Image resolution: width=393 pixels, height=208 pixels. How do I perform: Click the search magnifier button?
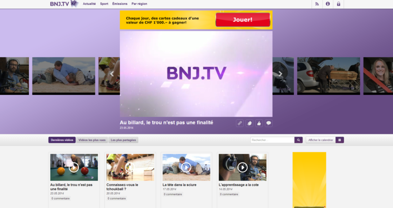tap(299, 140)
